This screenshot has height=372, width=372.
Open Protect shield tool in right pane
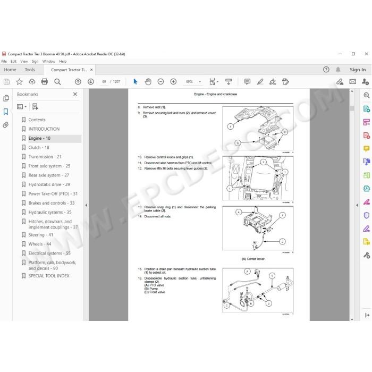coord(366,215)
